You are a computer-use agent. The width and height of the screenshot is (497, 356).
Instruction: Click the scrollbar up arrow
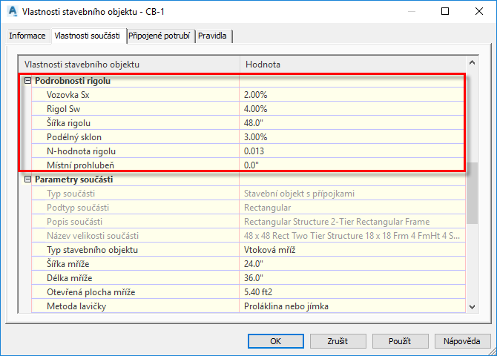click(x=472, y=63)
